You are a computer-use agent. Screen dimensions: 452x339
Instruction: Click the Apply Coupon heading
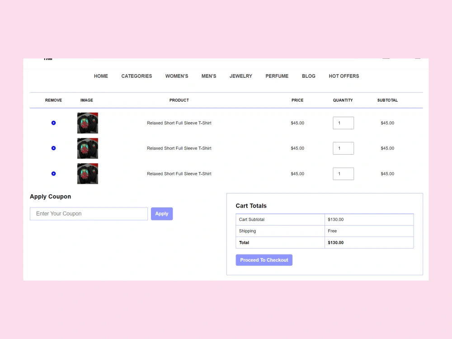(51, 197)
